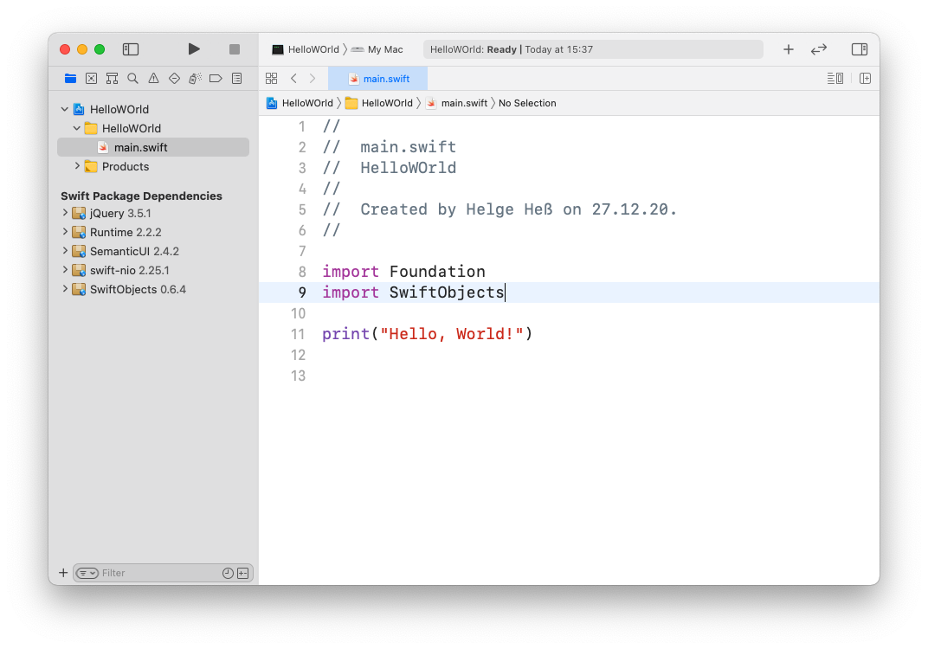The width and height of the screenshot is (928, 649).
Task: Open the Find navigator magnifier
Action: (132, 78)
